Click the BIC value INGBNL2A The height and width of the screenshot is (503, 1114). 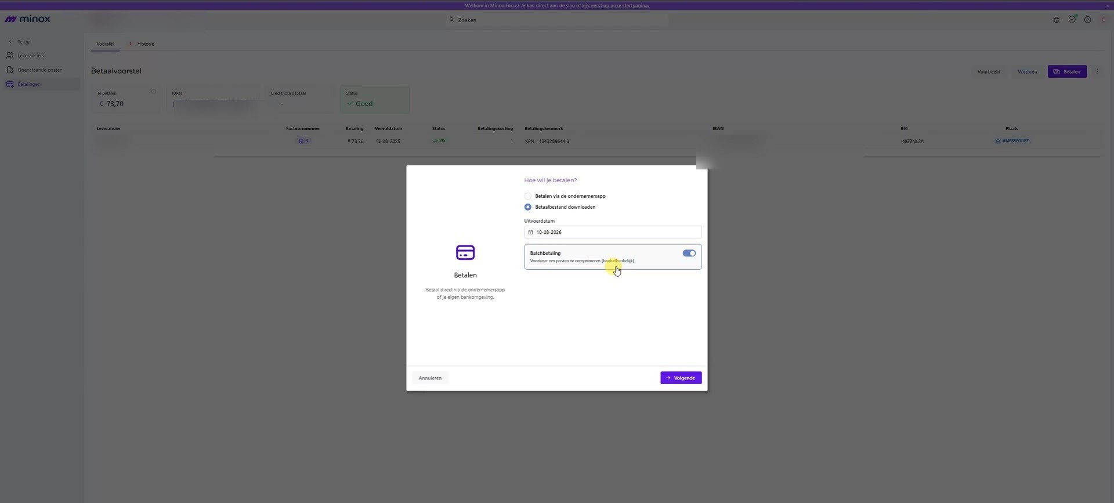(912, 142)
